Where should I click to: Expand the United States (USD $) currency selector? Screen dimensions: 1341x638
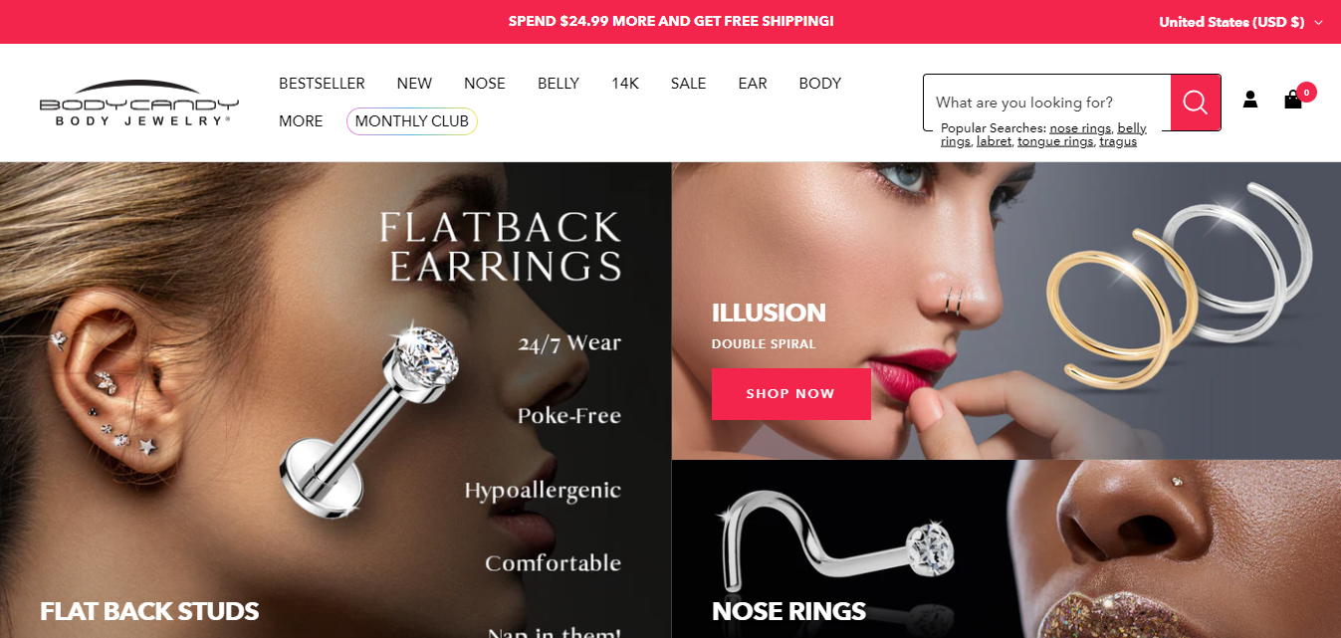(1240, 22)
